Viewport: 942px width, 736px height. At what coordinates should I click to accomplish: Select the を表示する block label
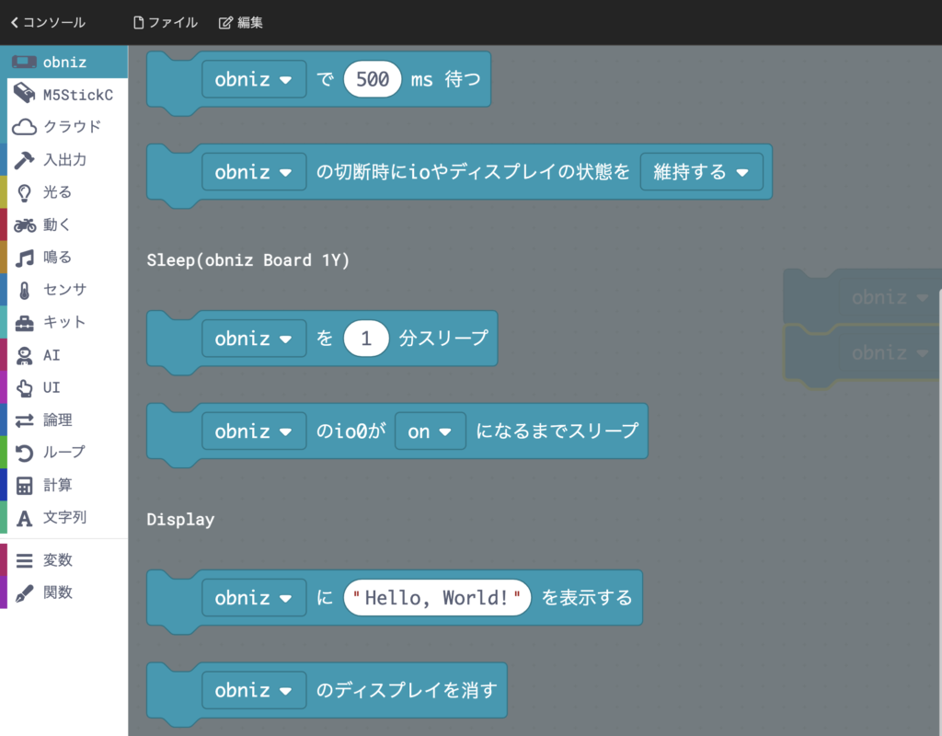tap(587, 597)
